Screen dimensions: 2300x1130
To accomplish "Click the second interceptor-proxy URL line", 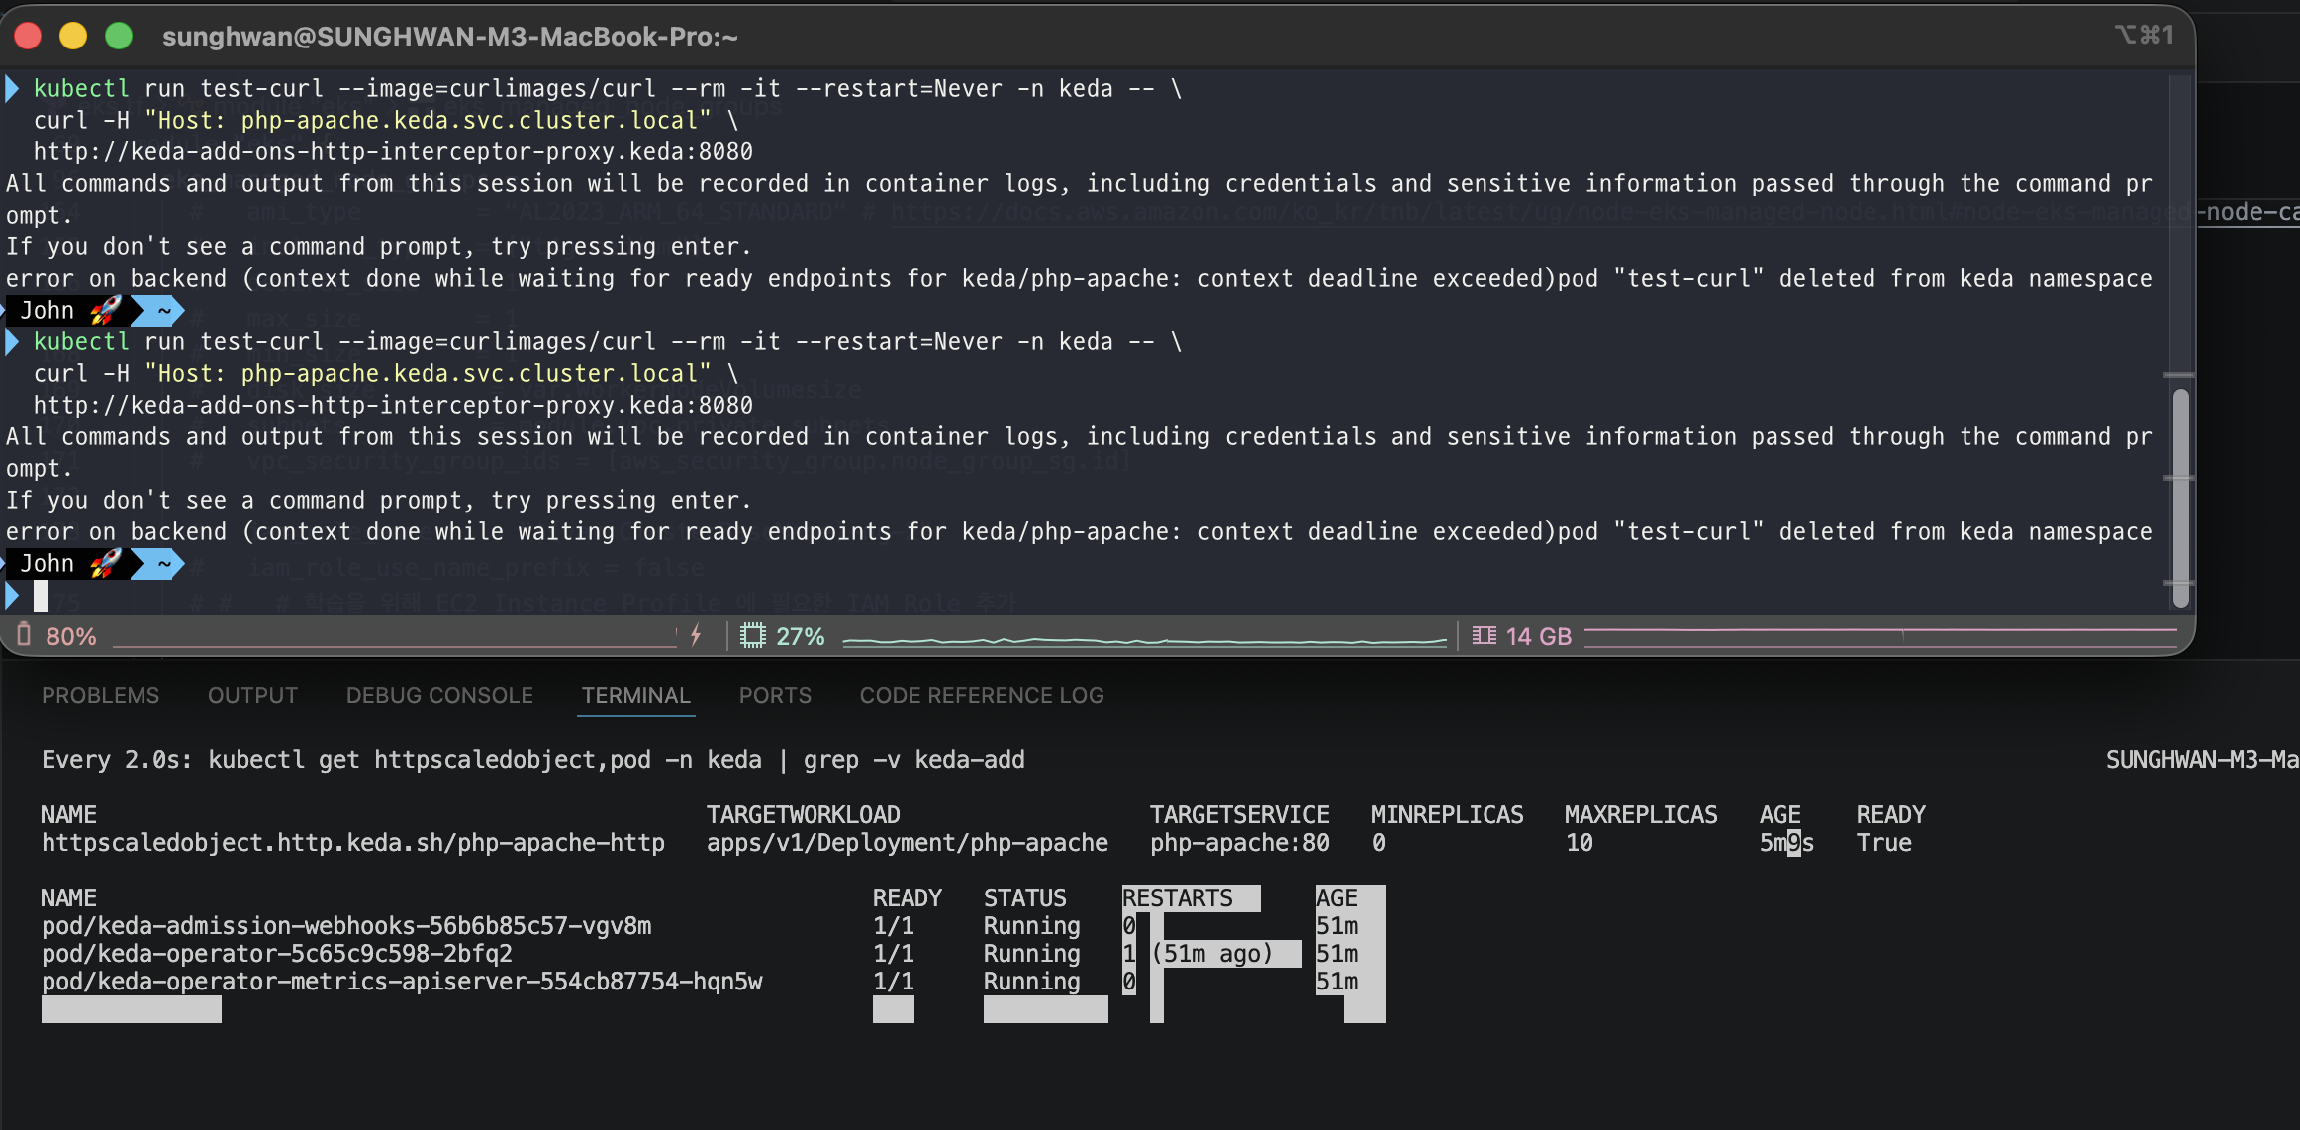I will click(393, 406).
